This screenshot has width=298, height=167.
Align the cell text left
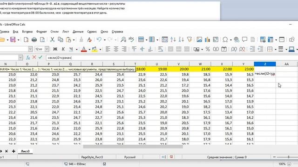pos(108,49)
